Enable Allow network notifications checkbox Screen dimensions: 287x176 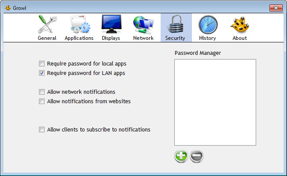click(42, 92)
